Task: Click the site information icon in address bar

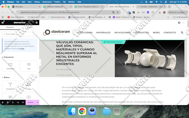Action: point(18,12)
